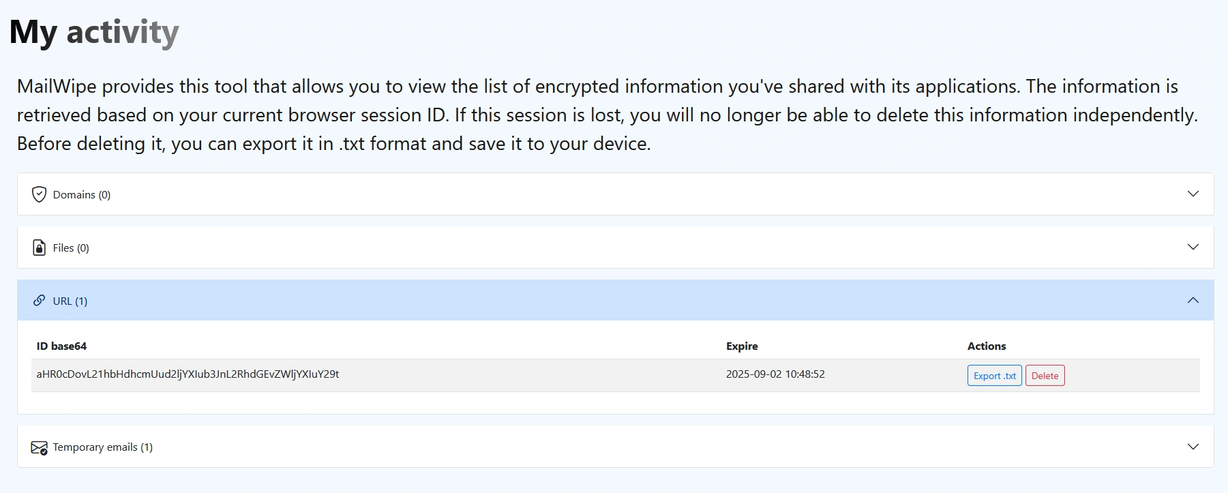Click the locked file icon beside Files
1228x493 pixels.
tap(39, 248)
